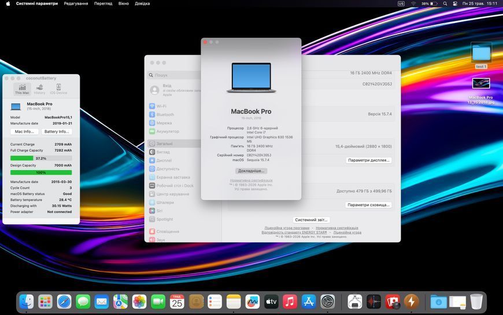Viewport: 503px width, 315px height.
Task: Open Finder from the Dock
Action: point(26,302)
